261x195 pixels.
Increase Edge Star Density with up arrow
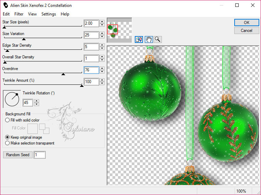[x=102, y=45]
